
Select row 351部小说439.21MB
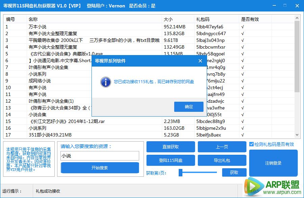point(149,135)
